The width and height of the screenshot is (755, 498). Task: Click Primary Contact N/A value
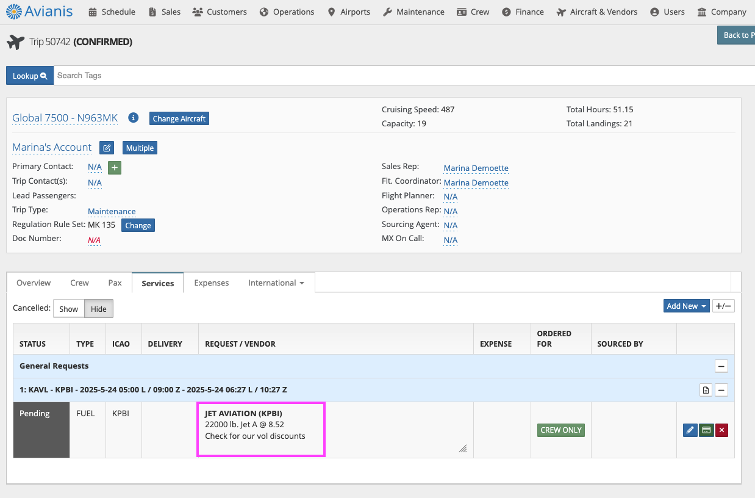(95, 167)
